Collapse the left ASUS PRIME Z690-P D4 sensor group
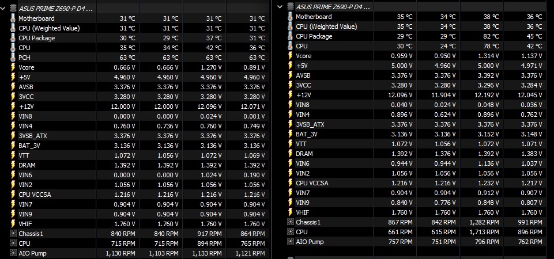Viewport: 554px width, 259px height. (x=4, y=9)
